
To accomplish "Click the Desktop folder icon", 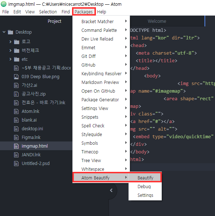I will 10,32.
